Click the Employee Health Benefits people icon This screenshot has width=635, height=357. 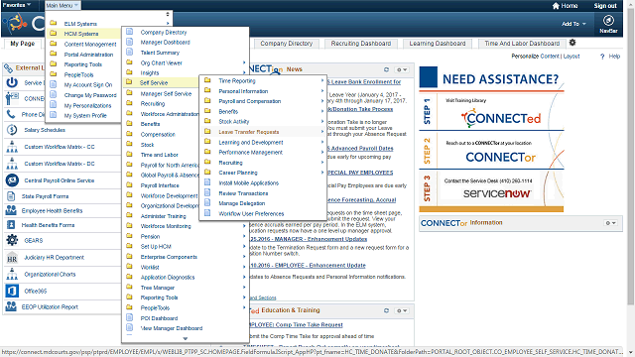[11, 210]
